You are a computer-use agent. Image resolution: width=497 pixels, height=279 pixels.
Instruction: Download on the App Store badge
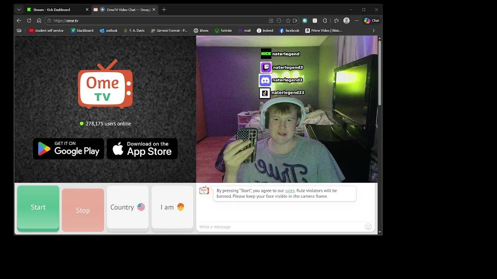tap(142, 149)
